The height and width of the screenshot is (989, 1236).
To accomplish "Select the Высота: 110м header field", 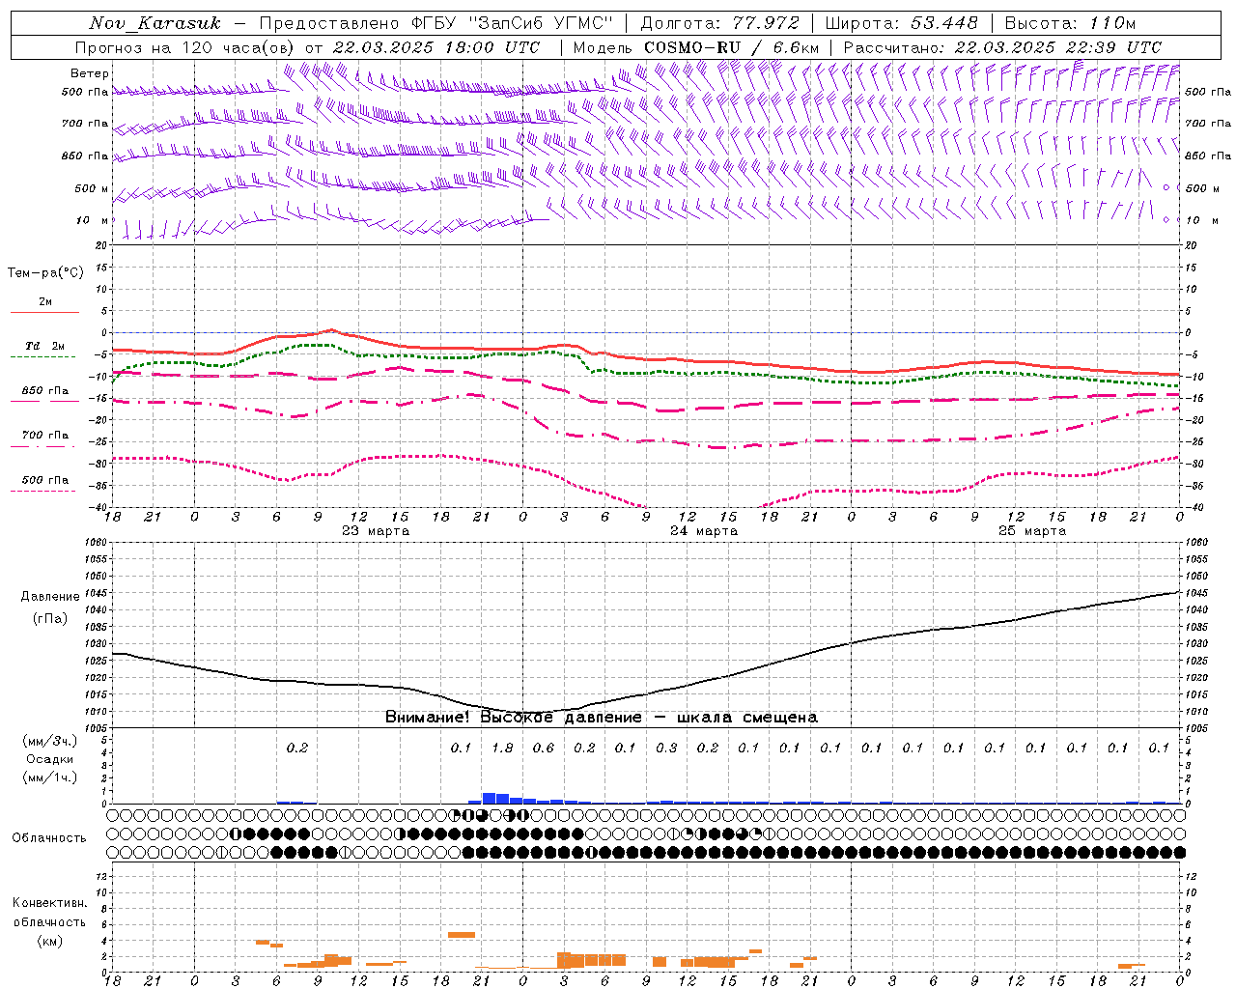I will (1070, 23).
